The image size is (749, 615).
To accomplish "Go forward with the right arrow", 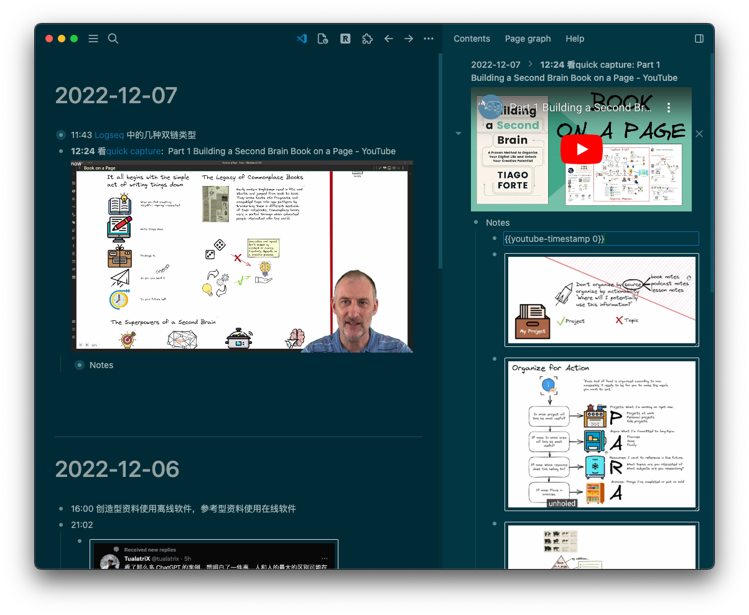I will point(409,39).
